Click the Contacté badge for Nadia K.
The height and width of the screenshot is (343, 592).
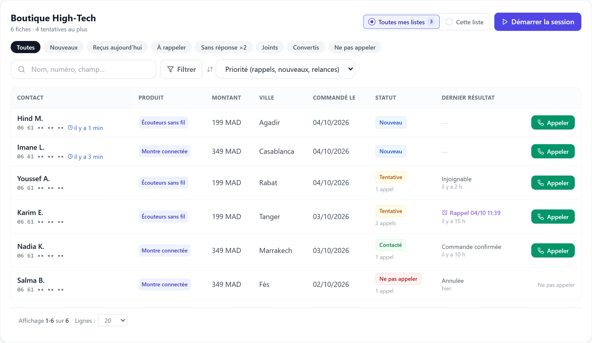point(390,245)
